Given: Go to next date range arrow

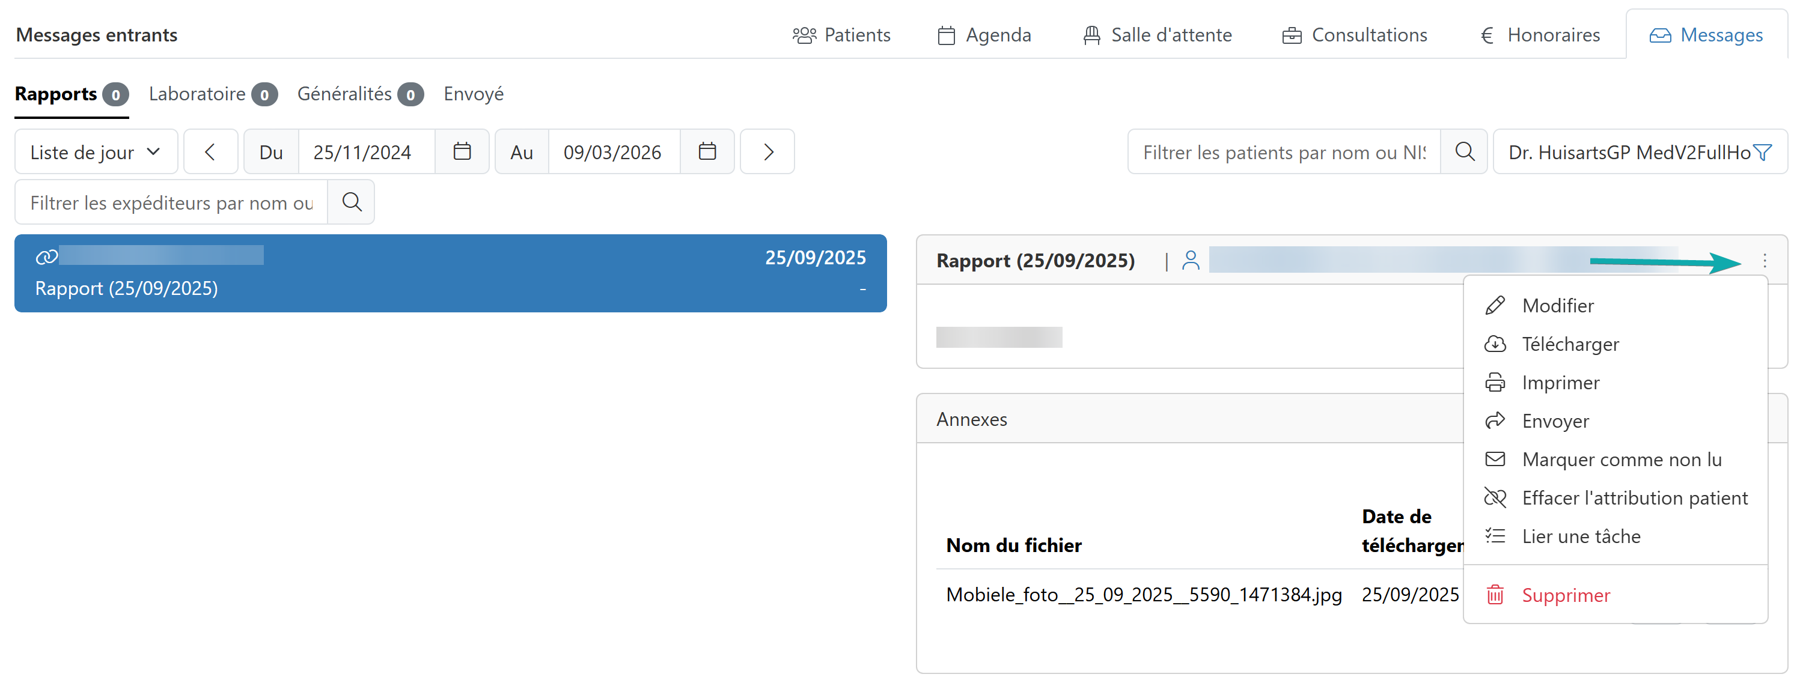Looking at the screenshot, I should (x=767, y=151).
